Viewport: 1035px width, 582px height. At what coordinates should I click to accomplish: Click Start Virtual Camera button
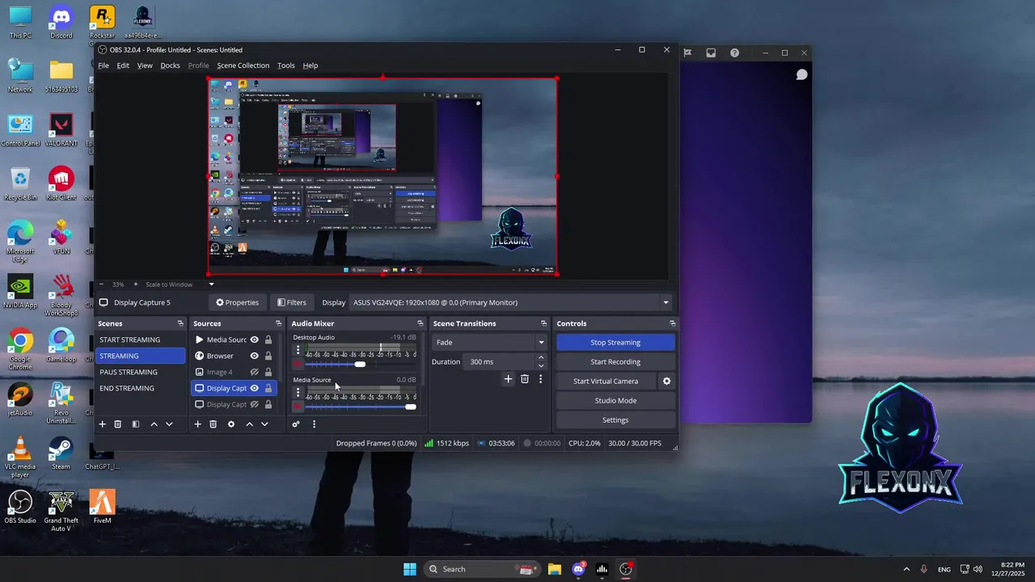tap(606, 382)
